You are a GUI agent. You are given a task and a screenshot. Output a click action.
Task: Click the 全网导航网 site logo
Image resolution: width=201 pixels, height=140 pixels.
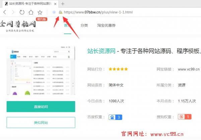point(18,26)
